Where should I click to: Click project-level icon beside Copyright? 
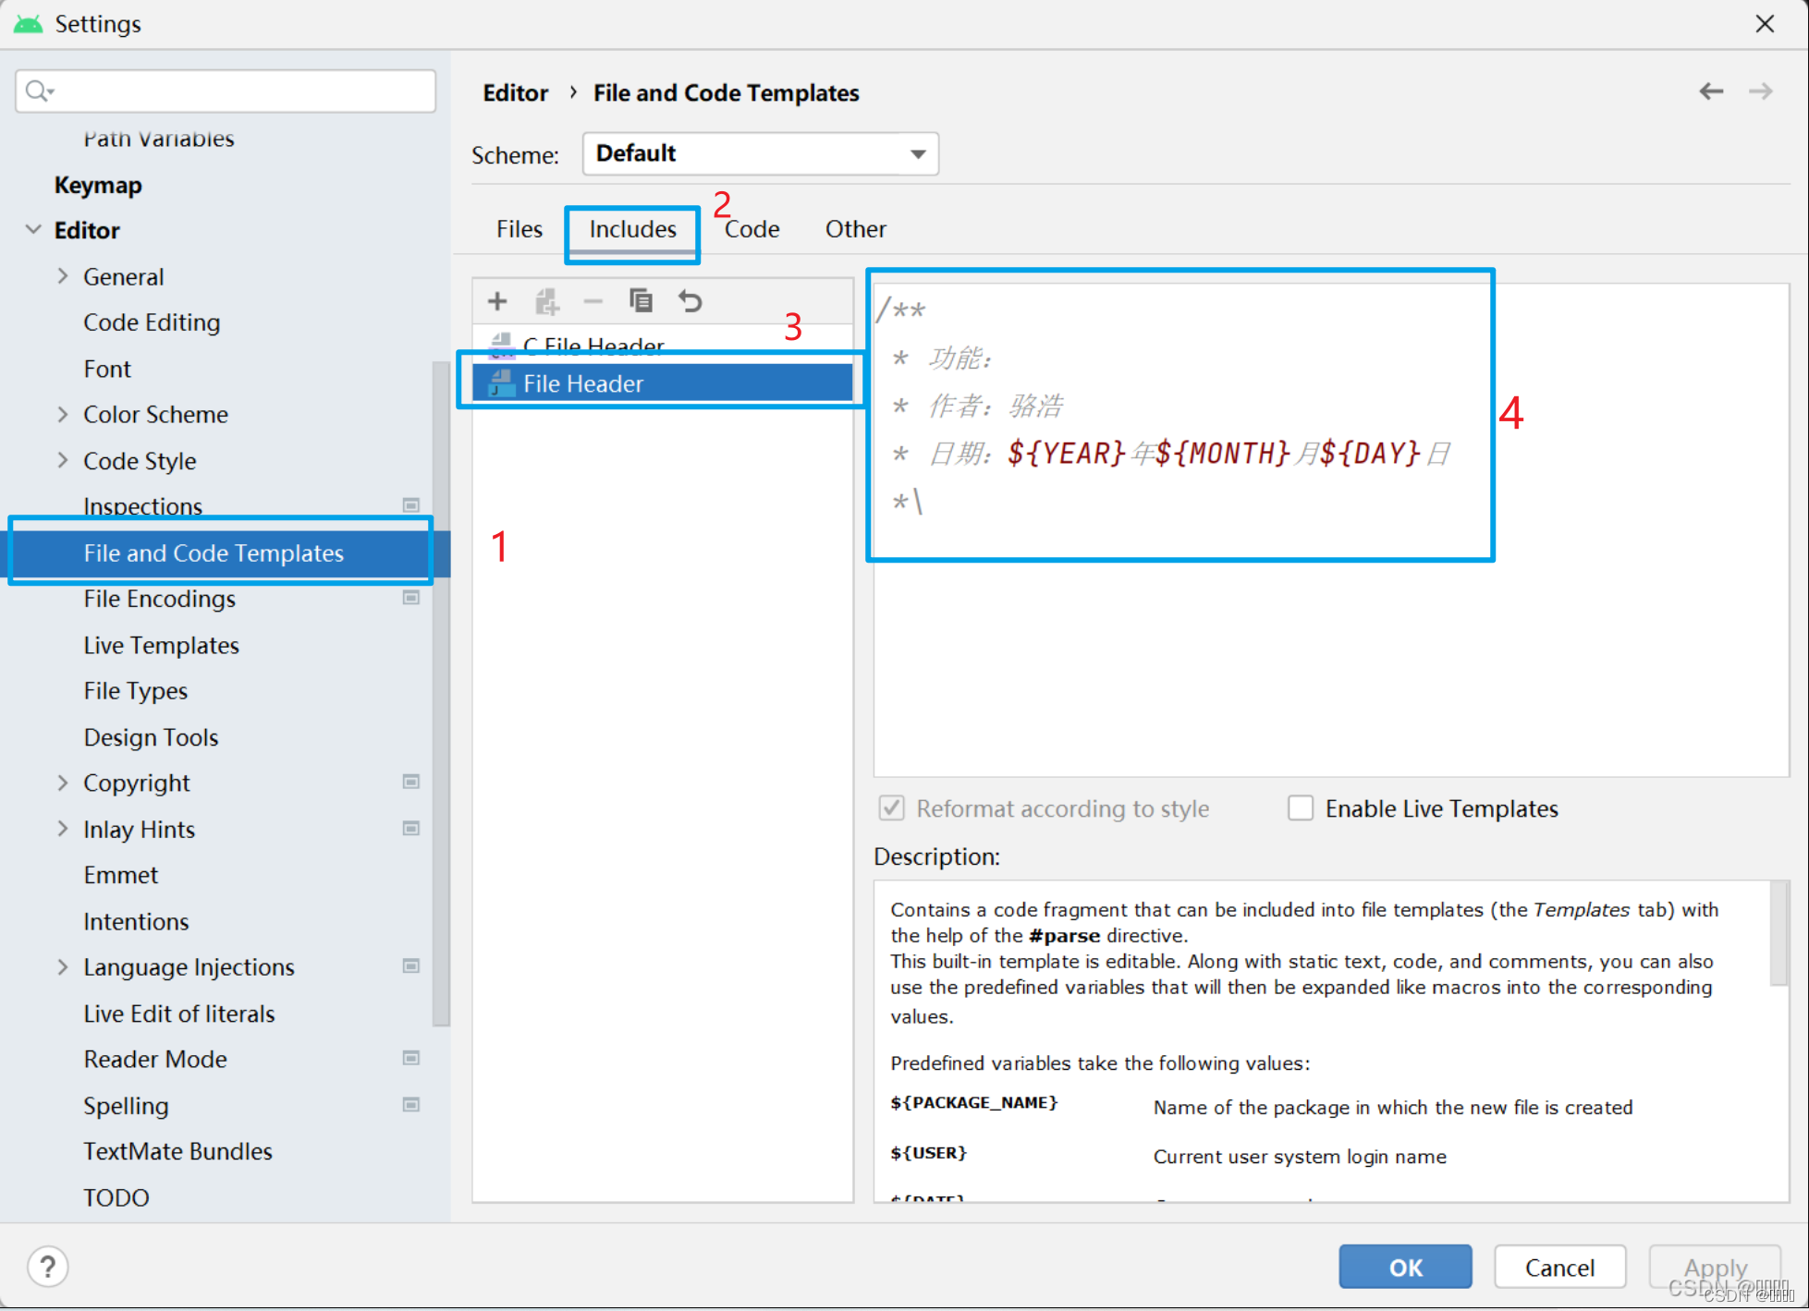tap(411, 782)
